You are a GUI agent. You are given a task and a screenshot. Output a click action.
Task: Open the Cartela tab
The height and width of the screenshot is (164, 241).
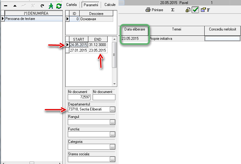tap(72, 5)
